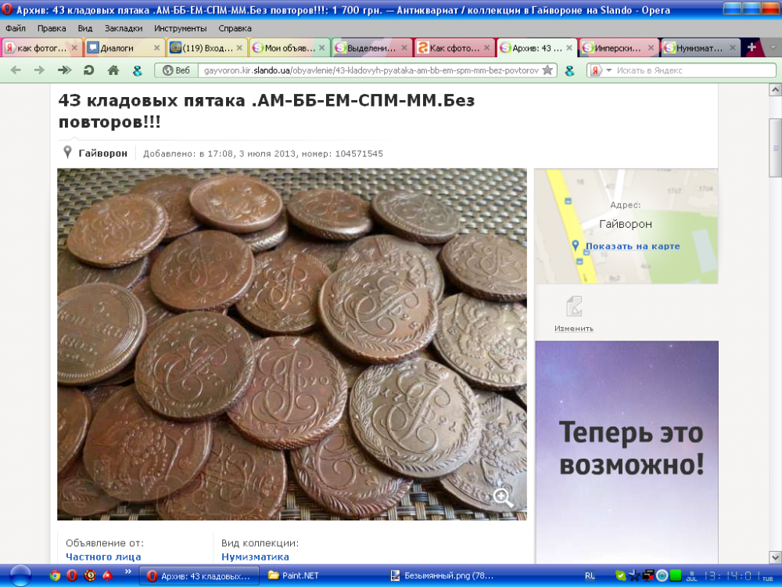Open the Yandex search engine dropdown
Screen dimensions: 782x587
[601, 70]
